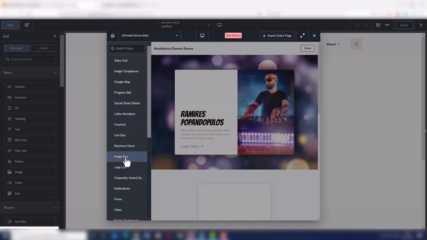
Task: Click the search magnifier icon beside About
Action: pos(356,44)
